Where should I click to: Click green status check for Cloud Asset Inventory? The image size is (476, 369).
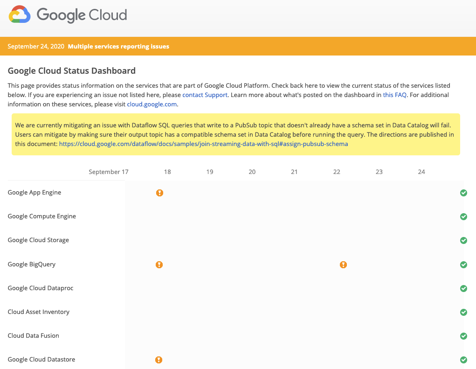click(463, 312)
